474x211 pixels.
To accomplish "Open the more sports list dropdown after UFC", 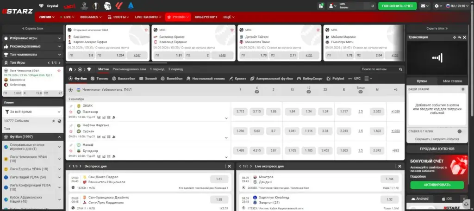I will click(x=368, y=79).
